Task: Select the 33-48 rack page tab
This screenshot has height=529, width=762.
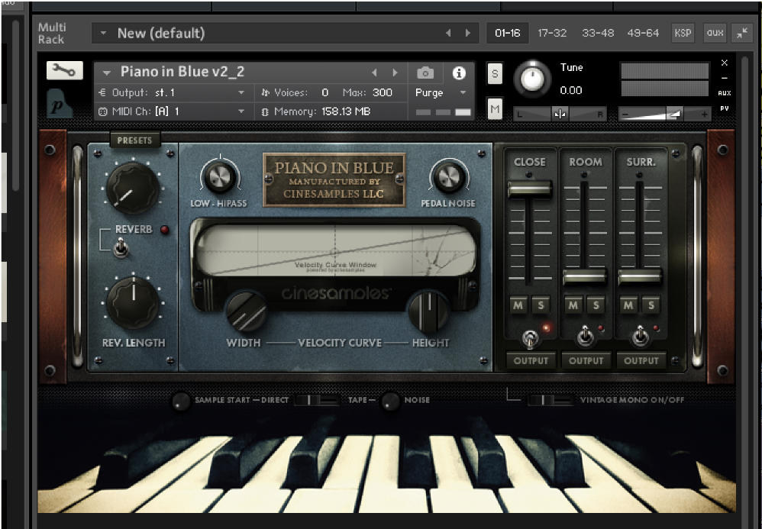Action: (x=597, y=33)
